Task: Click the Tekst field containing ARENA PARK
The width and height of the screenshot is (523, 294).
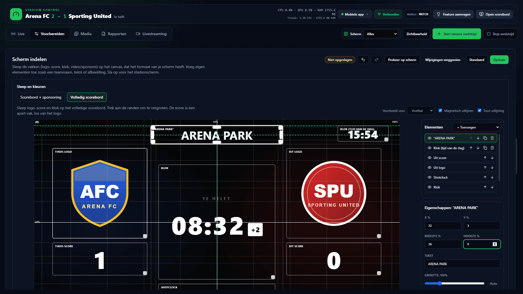Action: (463, 264)
